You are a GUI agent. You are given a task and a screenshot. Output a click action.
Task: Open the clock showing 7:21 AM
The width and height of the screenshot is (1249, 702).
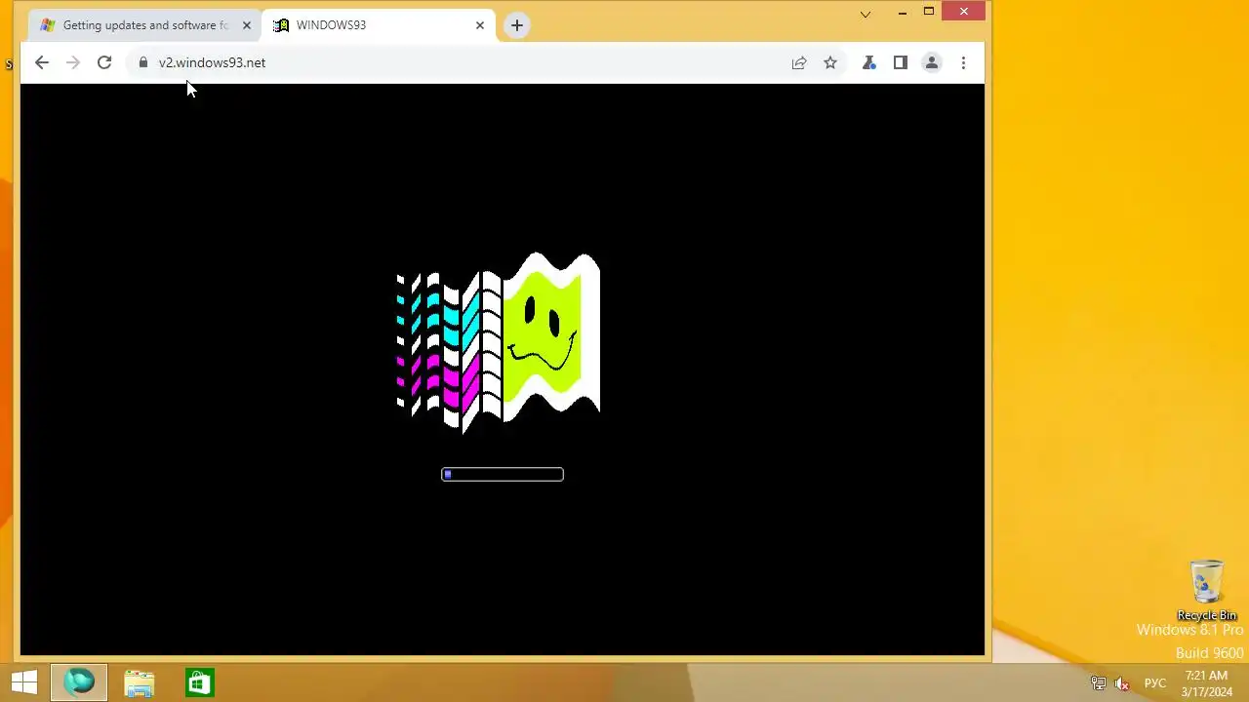pos(1207,683)
